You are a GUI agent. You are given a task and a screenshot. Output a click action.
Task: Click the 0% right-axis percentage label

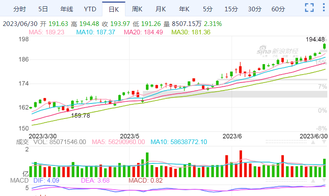pos(322,111)
